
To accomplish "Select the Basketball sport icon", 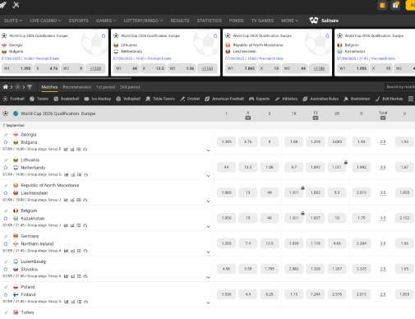I will 56,99.
